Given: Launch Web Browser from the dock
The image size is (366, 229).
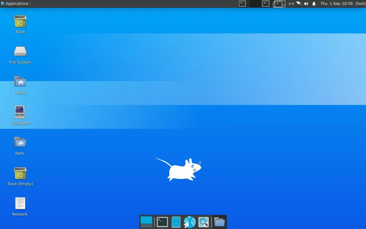Looking at the screenshot, I should [190, 222].
